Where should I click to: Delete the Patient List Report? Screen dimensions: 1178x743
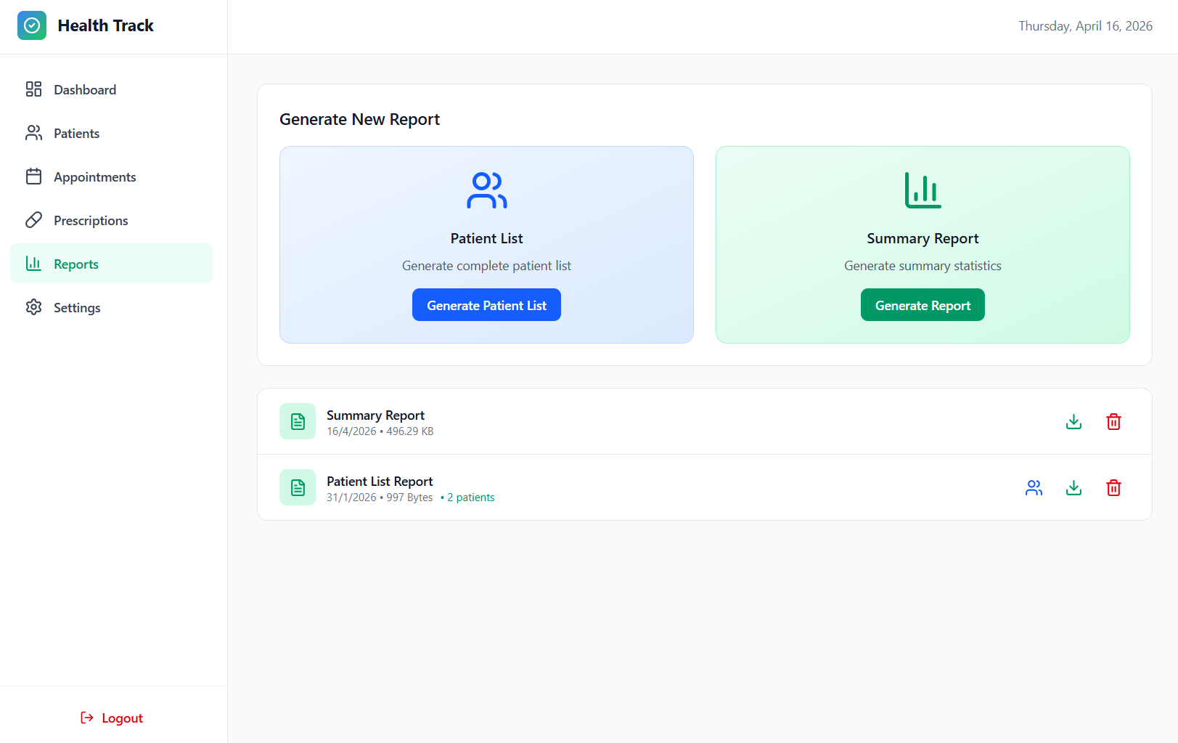click(x=1113, y=488)
